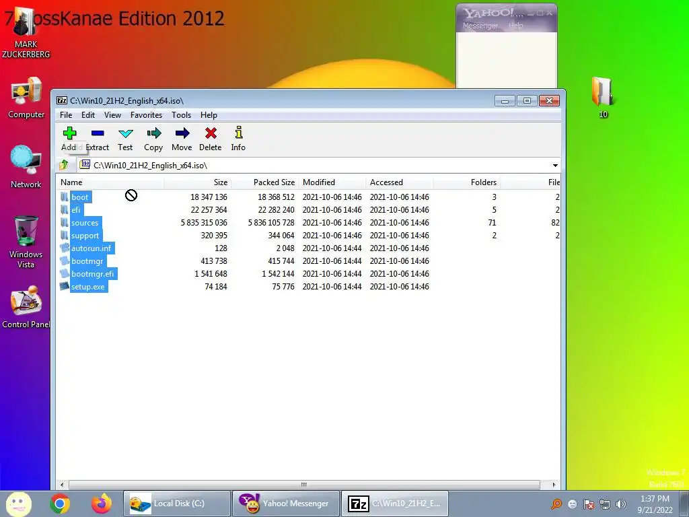This screenshot has width=689, height=517.
Task: Open the File menu
Action: tap(66, 114)
